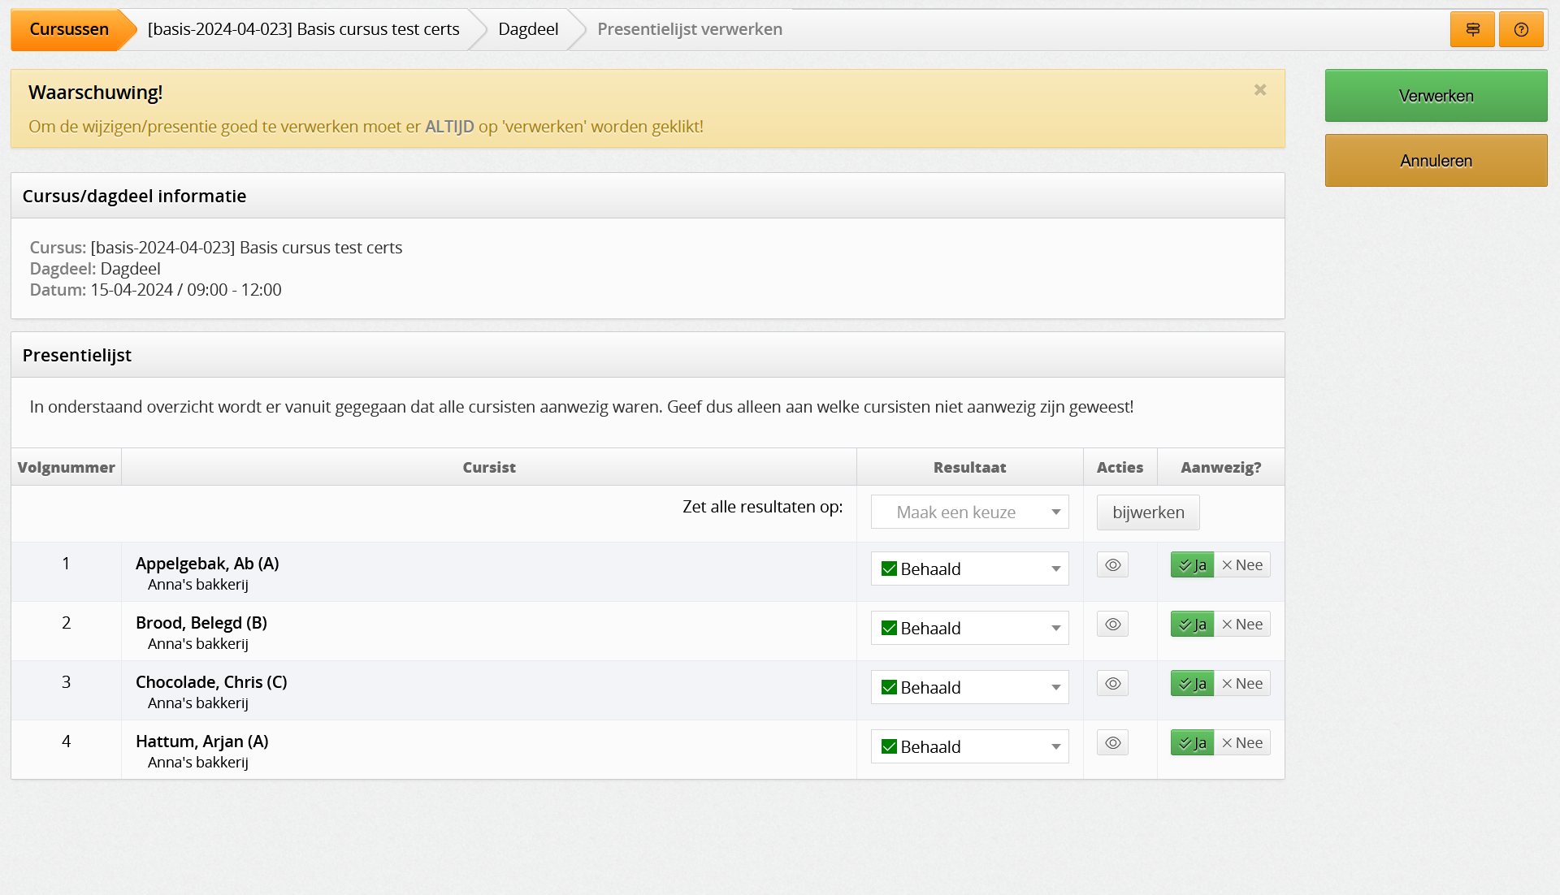Viewport: 1560px width, 895px height.
Task: Open the help question mark icon
Action: click(x=1521, y=30)
